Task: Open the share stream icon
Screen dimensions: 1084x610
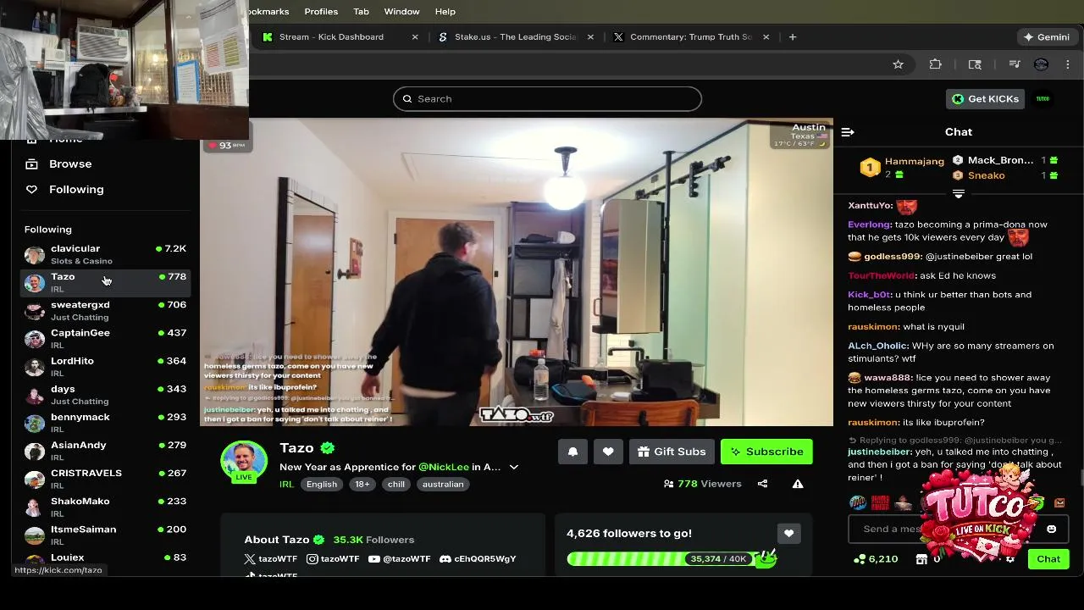Action: coord(762,484)
